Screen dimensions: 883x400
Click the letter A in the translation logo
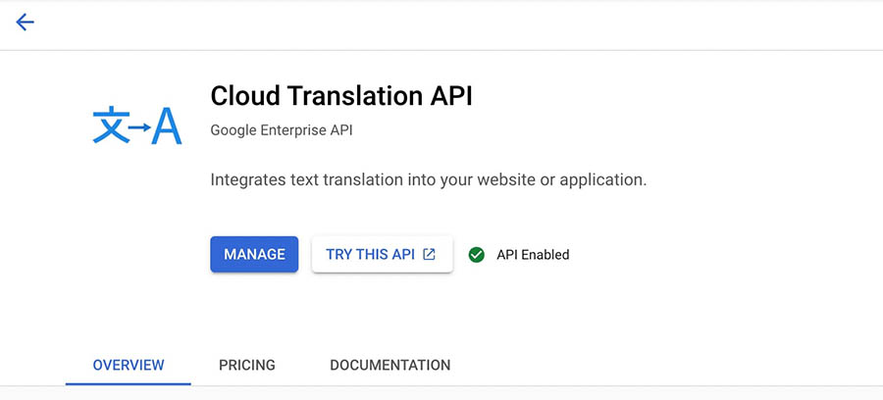[x=167, y=125]
